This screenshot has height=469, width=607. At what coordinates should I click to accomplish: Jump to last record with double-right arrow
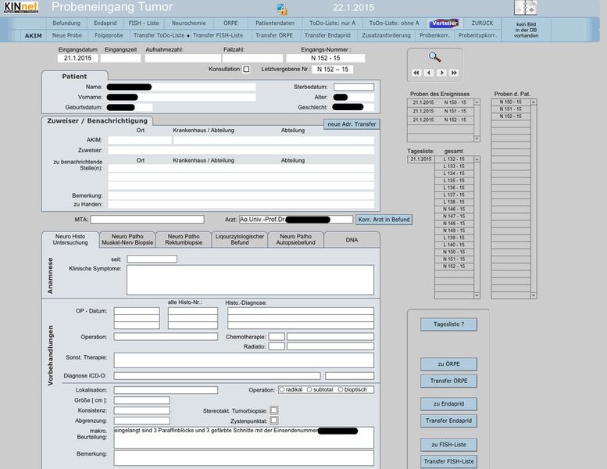(454, 73)
